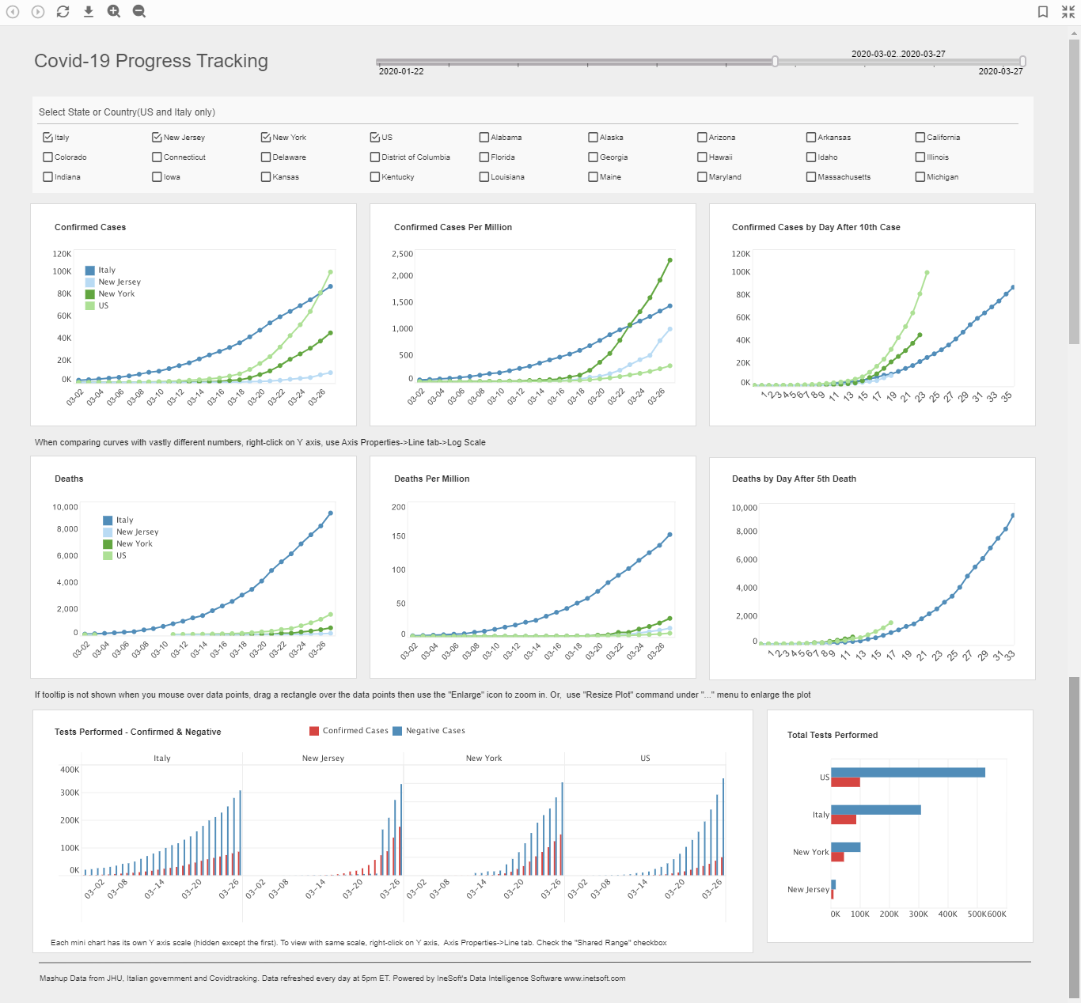Click the next page arrow icon
Image resolution: width=1081 pixels, height=1003 pixels.
coord(38,12)
